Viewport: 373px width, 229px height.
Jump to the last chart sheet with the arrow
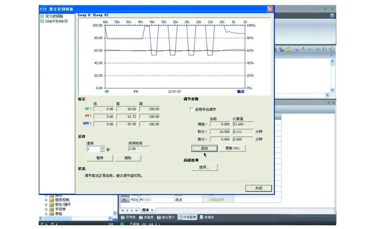[x=136, y=210]
